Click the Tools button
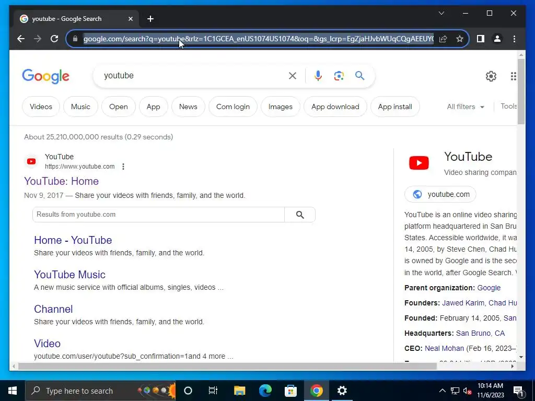 tap(508, 107)
